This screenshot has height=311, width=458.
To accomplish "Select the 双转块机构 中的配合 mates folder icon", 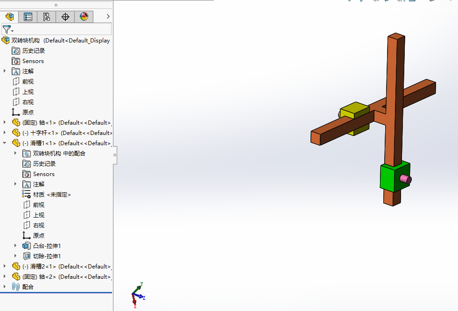I will (27, 154).
